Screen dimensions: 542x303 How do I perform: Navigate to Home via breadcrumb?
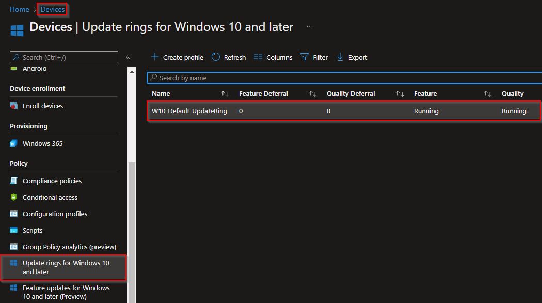(19, 9)
